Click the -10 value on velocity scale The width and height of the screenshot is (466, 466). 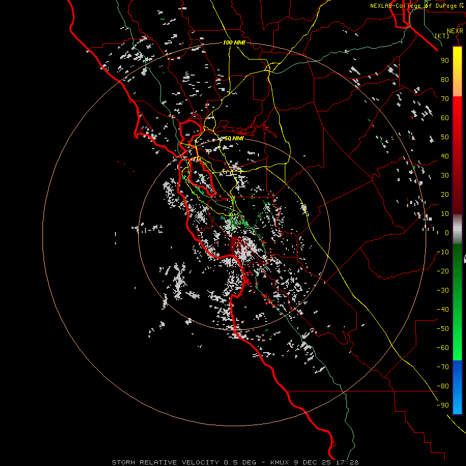point(443,252)
